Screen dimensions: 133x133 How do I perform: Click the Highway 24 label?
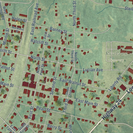point(112,110)
